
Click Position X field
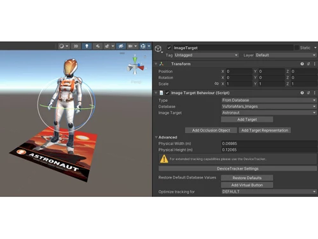tap(239, 71)
